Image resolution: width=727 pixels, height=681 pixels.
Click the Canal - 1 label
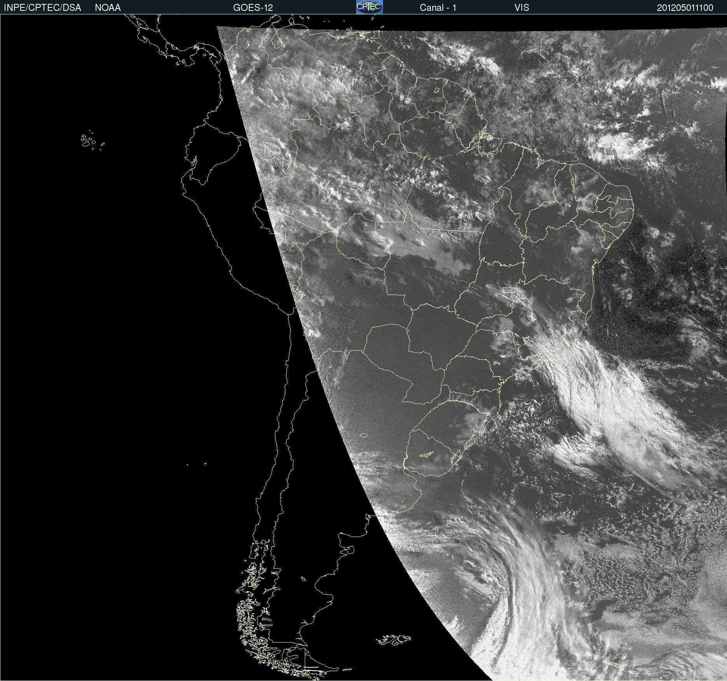point(438,8)
